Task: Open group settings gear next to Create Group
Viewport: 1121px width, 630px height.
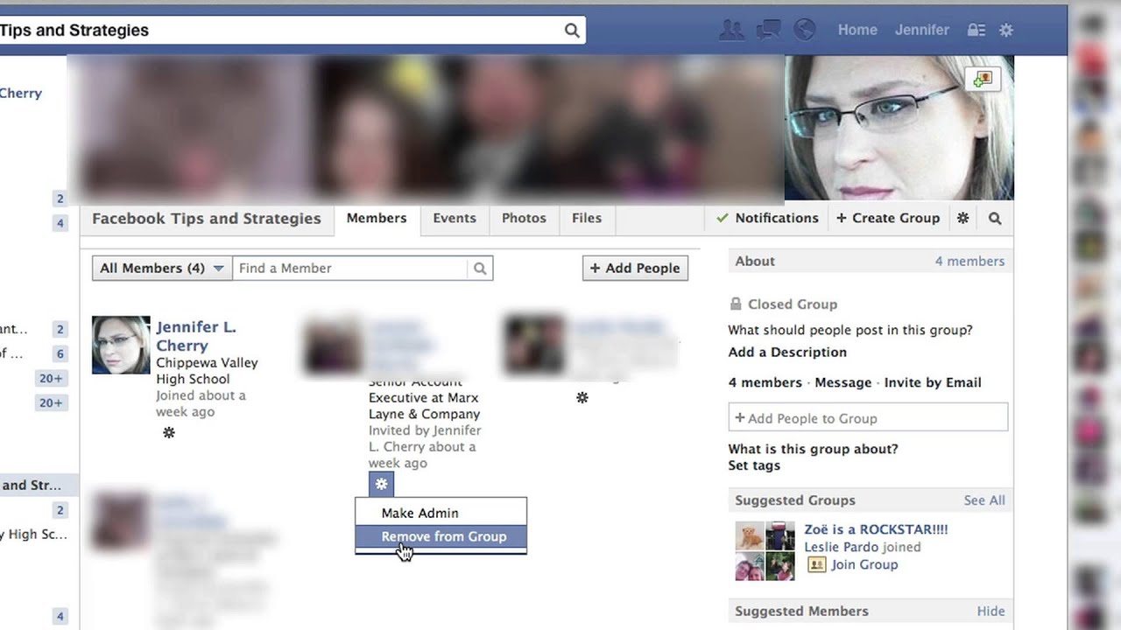Action: 962,219
